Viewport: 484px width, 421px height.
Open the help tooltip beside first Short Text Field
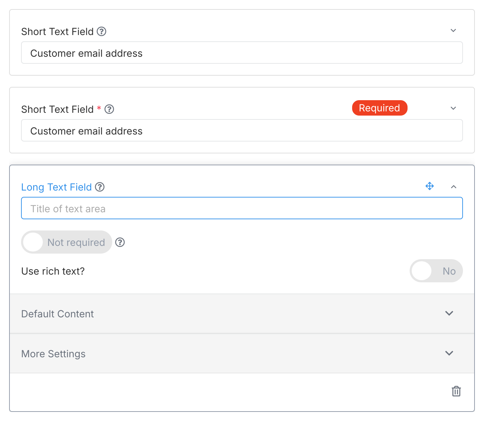tap(101, 32)
